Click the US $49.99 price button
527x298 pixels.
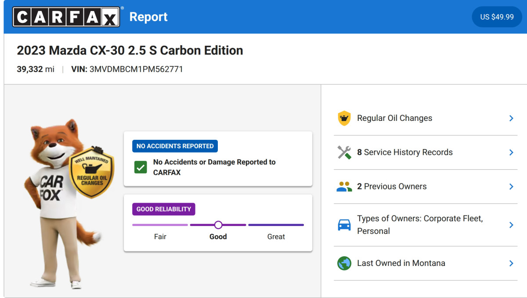[497, 17]
